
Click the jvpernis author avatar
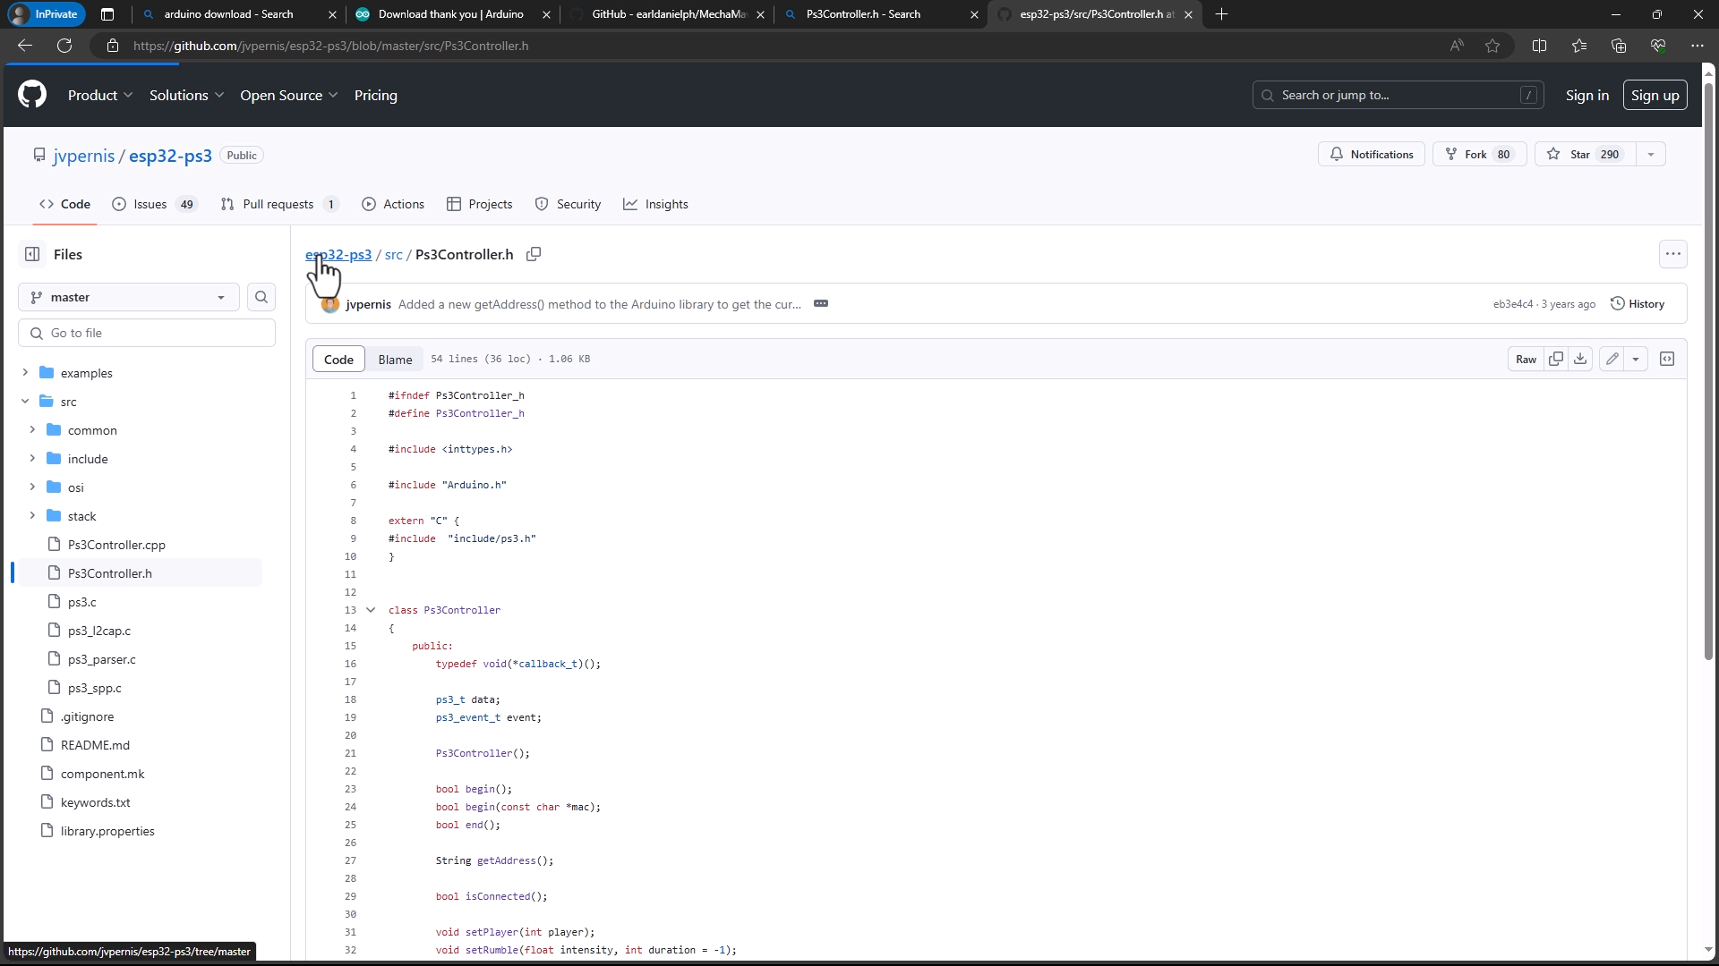point(330,305)
